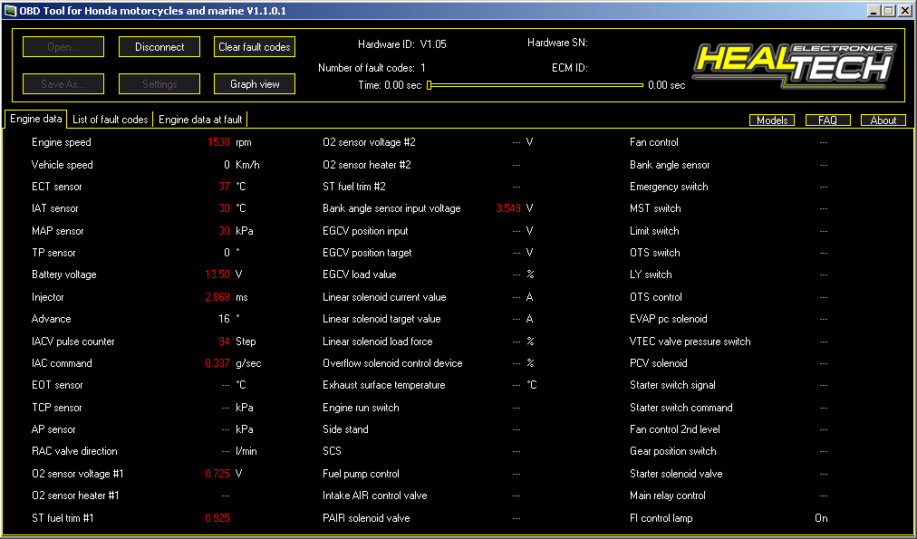This screenshot has width=917, height=539.
Task: Open the About button
Action: pos(883,120)
